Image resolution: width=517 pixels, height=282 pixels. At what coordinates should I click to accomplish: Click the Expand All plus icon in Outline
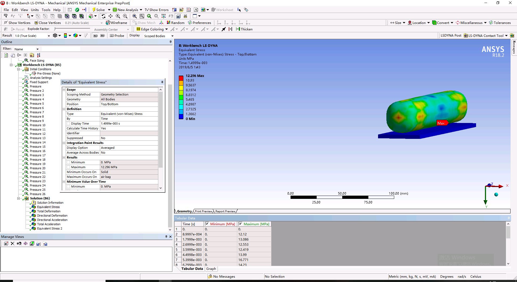(x=26, y=55)
